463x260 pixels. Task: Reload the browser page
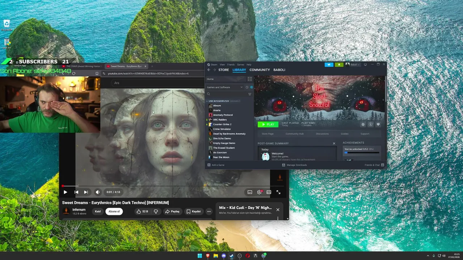(74, 73)
